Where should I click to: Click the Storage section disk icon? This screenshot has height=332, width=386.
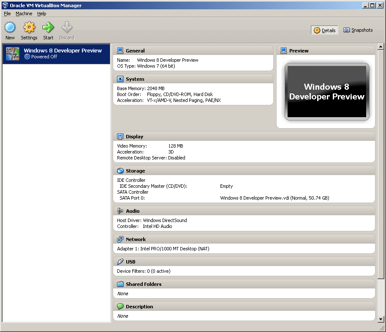[120, 170]
